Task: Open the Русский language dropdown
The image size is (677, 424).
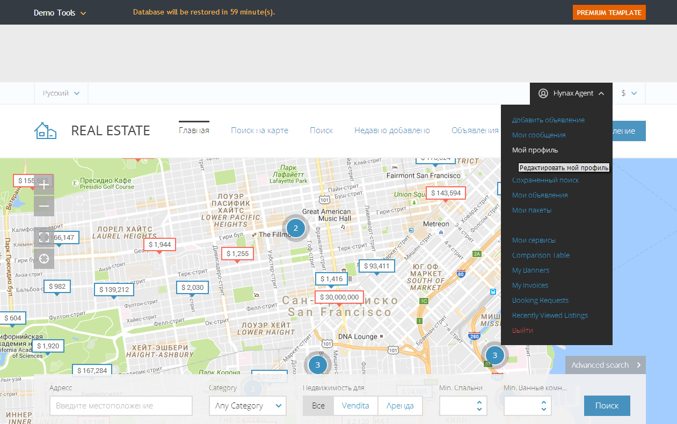Action: [x=61, y=93]
